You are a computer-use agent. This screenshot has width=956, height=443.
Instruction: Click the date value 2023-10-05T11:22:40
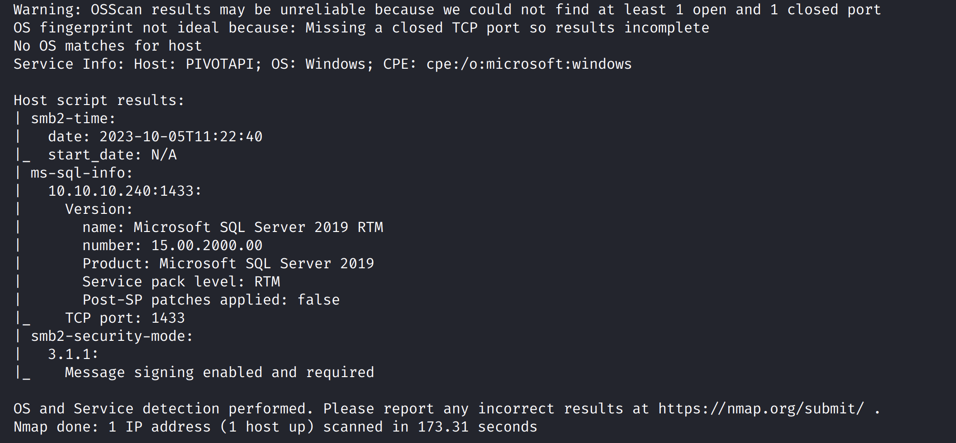tap(181, 137)
